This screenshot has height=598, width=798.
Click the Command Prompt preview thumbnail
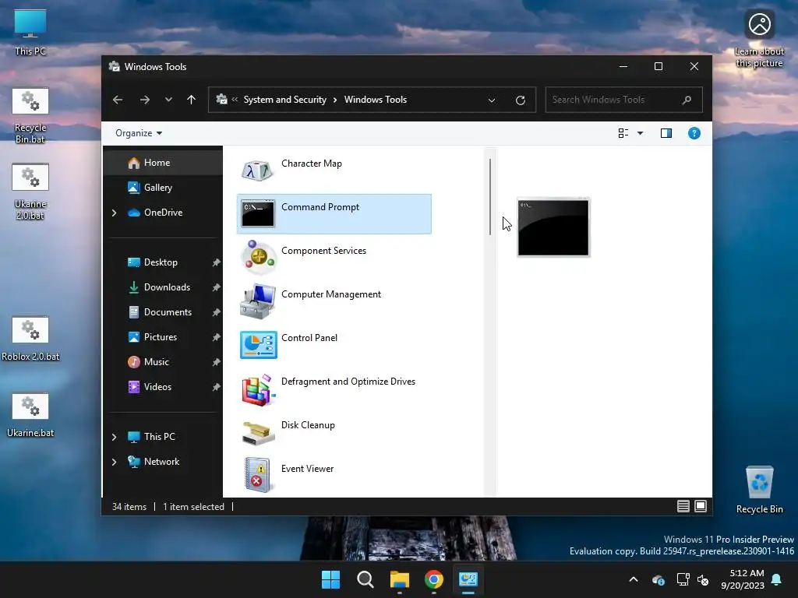pos(553,227)
